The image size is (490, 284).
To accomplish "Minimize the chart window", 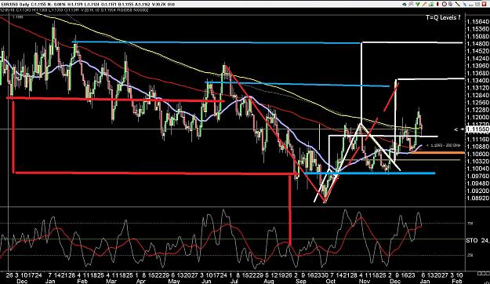I will pyautogui.click(x=471, y=5).
